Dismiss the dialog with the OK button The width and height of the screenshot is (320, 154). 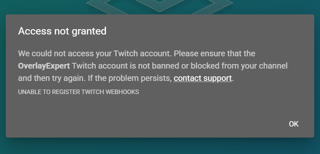(x=294, y=124)
